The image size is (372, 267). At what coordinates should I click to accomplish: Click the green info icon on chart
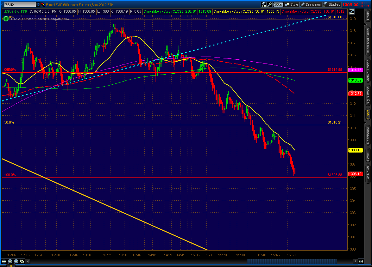(x=6, y=18)
